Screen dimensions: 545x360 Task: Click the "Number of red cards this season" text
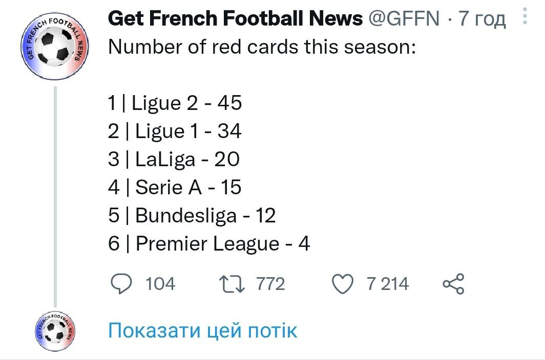pos(261,47)
